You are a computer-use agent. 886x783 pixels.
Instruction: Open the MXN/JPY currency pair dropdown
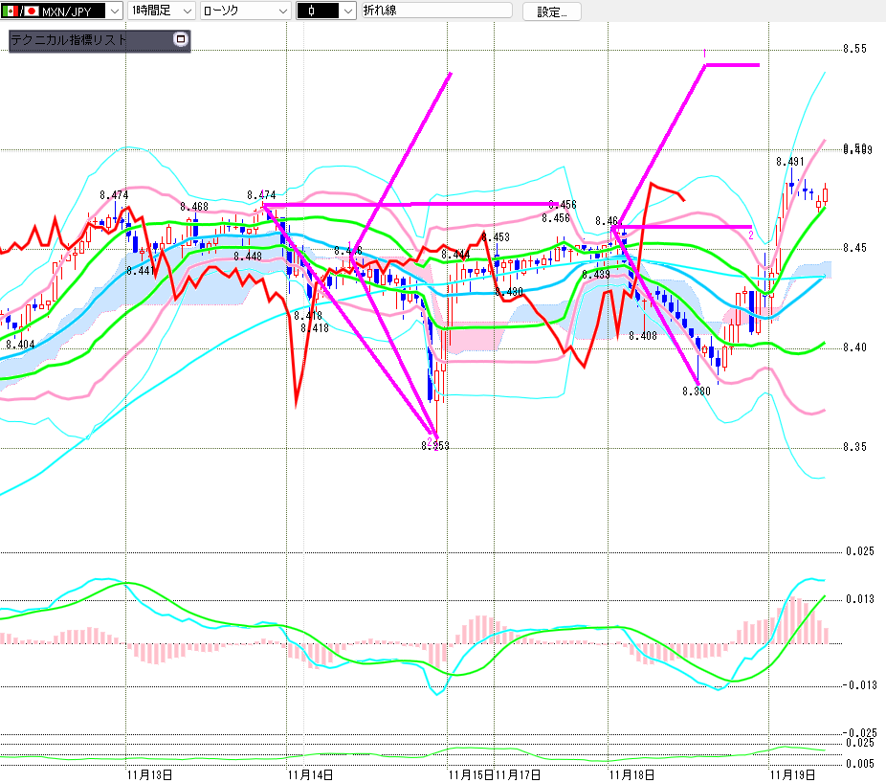point(112,11)
